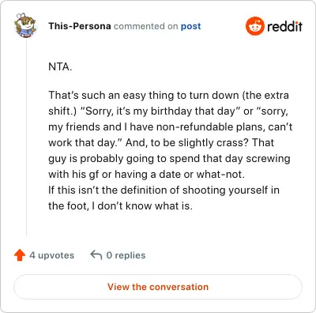Click the This-Persona user avatar

pyautogui.click(x=24, y=25)
